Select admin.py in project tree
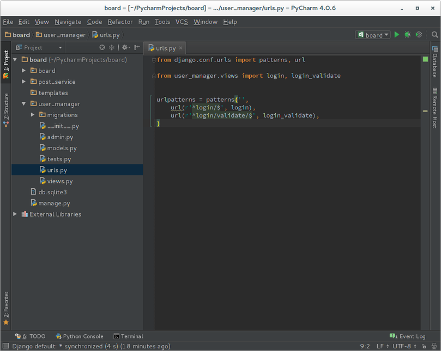This screenshot has height=351, width=441. pos(56,137)
